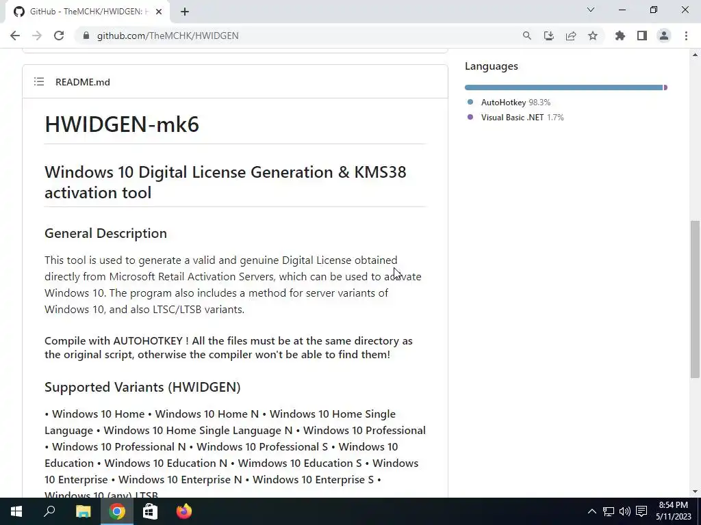The height and width of the screenshot is (525, 701).
Task: Click the Supported Variants (HWIDGEN) heading
Action: 142,387
